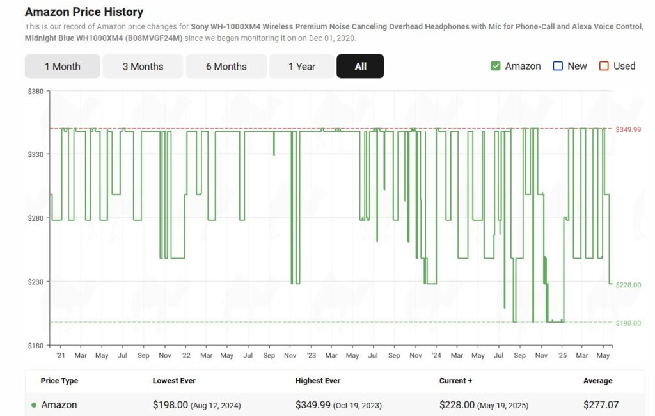Choose the 1 Year range tab
655x416 pixels.
click(x=302, y=67)
